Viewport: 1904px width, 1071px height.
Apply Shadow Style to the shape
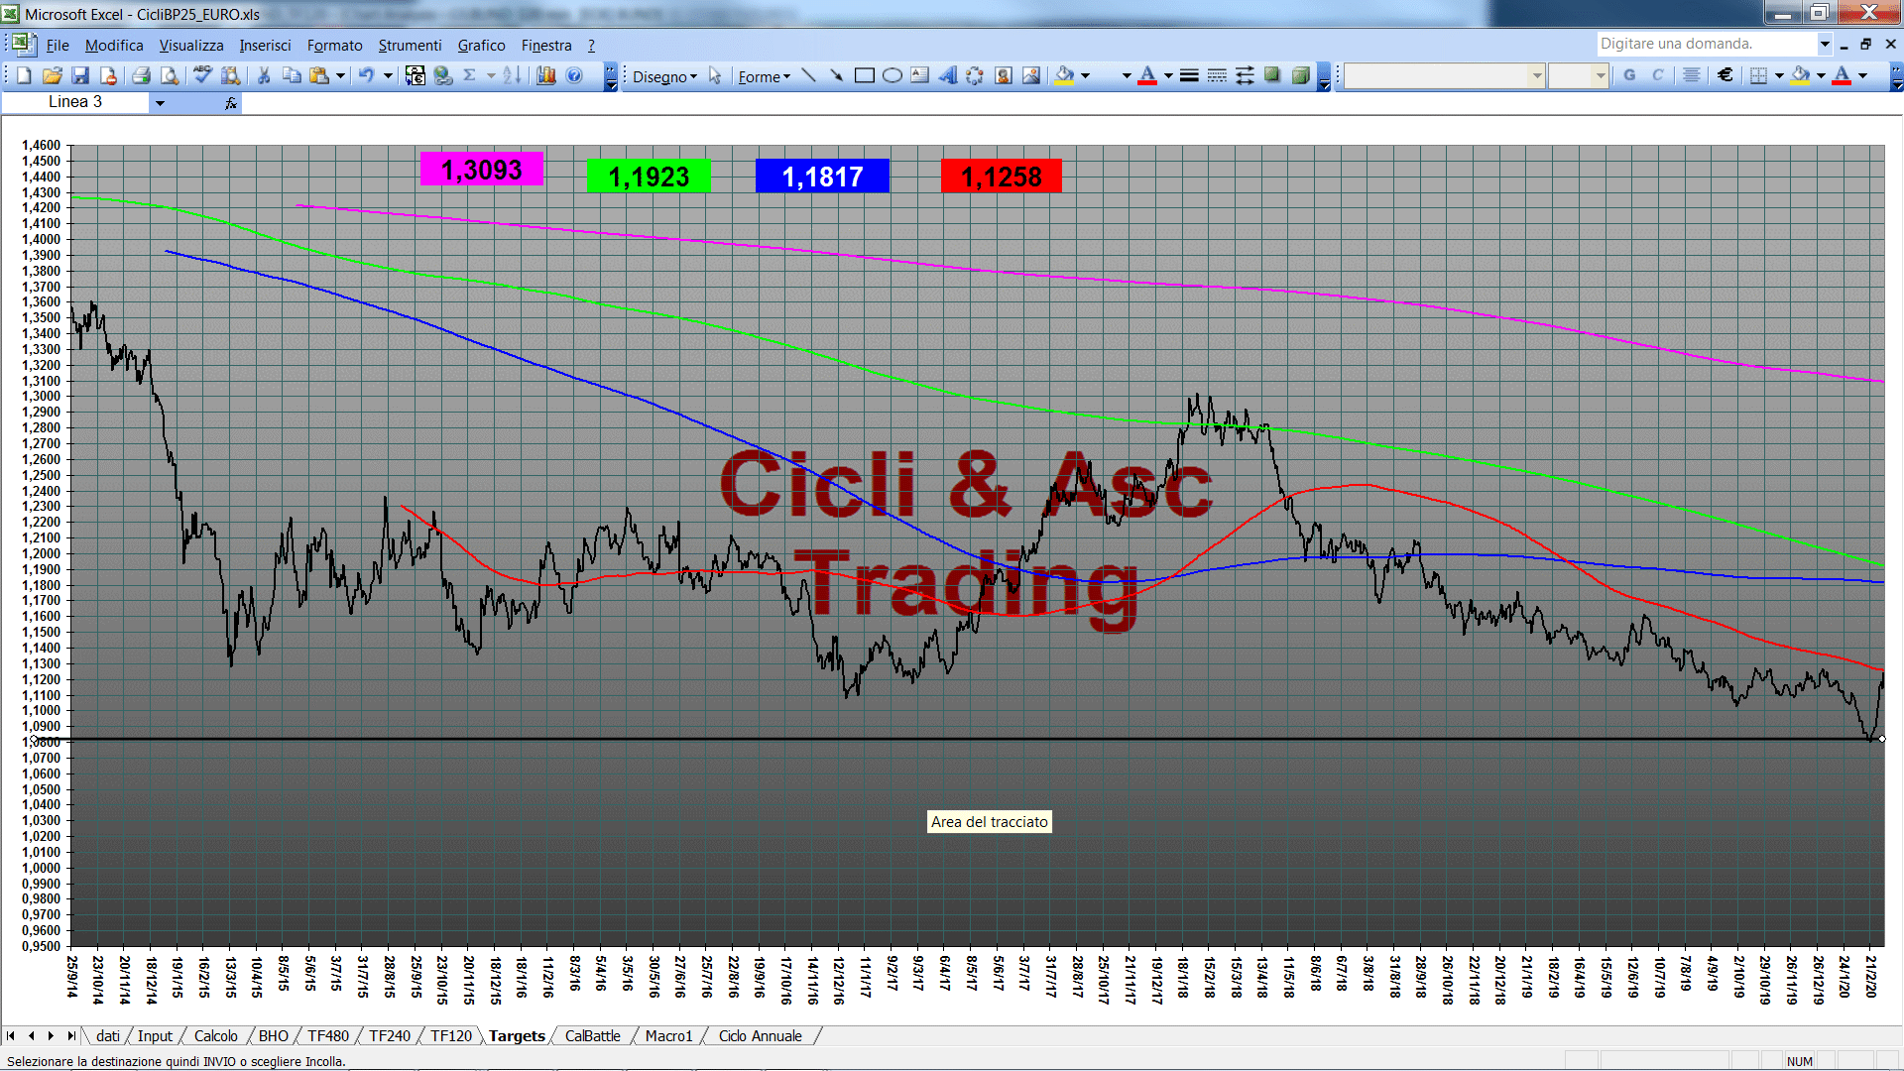pyautogui.click(x=1272, y=76)
